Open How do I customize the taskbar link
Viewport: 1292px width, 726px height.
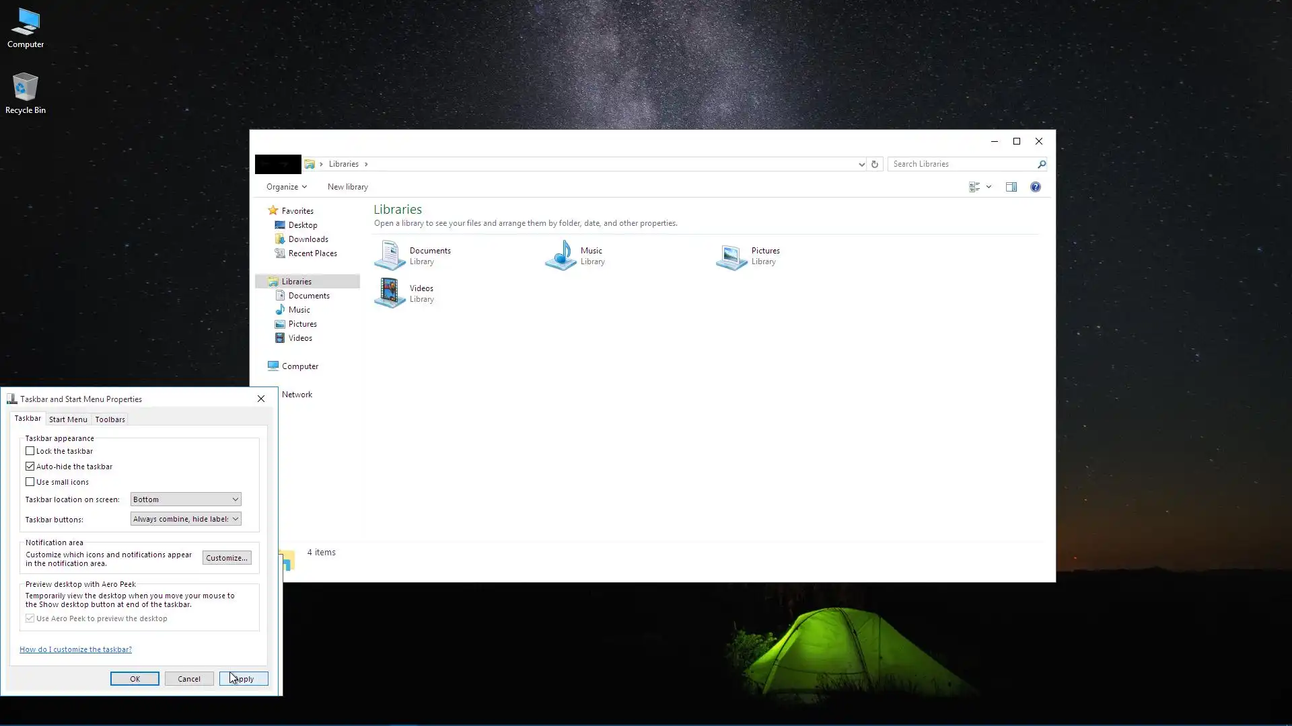click(75, 649)
